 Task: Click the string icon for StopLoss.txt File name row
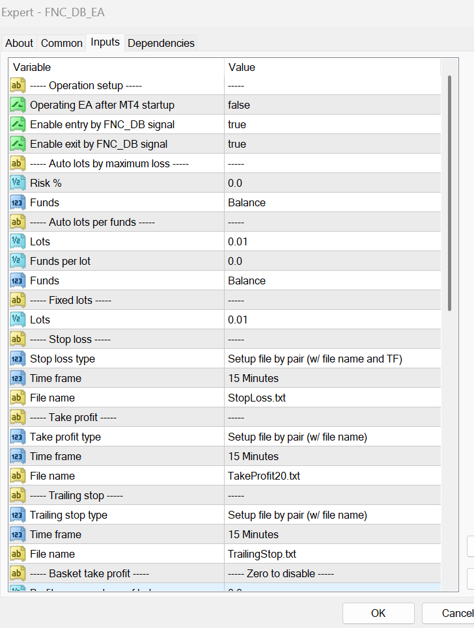click(x=17, y=398)
